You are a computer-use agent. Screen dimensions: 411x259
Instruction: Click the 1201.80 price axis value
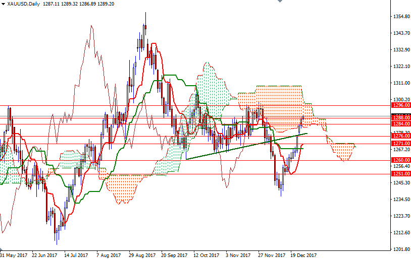click(x=401, y=249)
